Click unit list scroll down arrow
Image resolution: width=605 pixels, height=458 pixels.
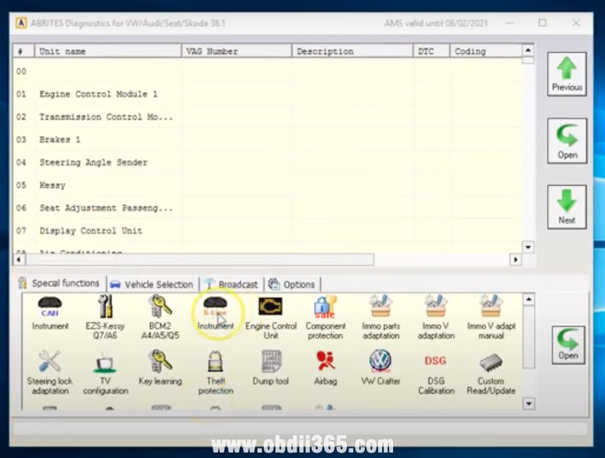point(528,247)
